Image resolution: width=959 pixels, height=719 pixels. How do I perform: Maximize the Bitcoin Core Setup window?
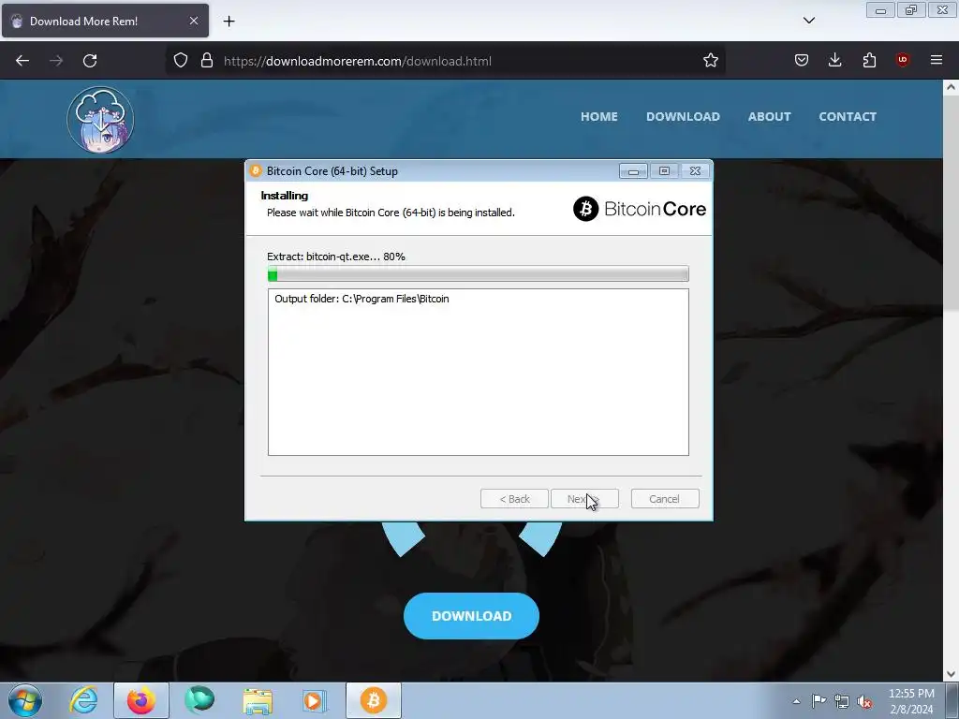(x=664, y=171)
